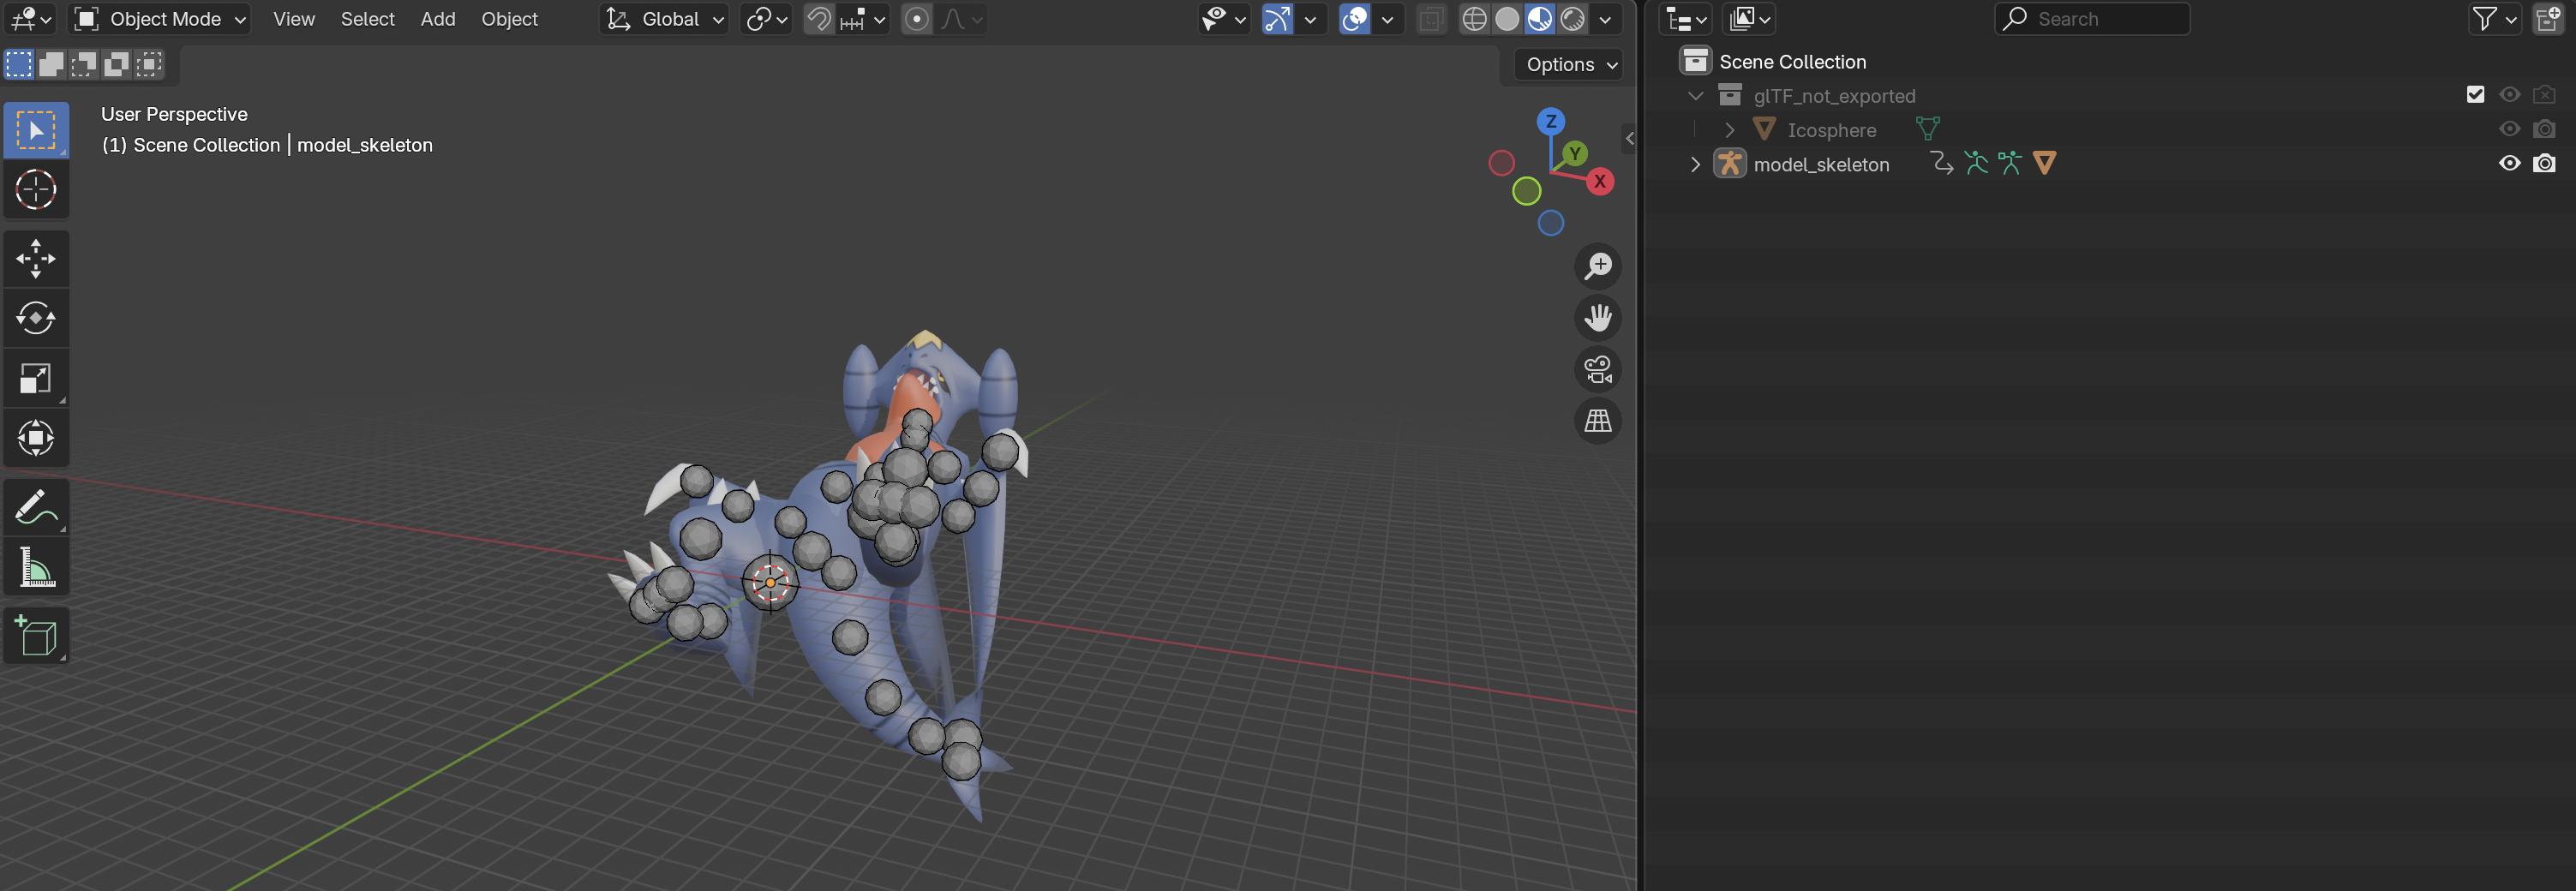Choose intersect selection mode icon
Viewport: 2576px width, 891px height.
(149, 65)
